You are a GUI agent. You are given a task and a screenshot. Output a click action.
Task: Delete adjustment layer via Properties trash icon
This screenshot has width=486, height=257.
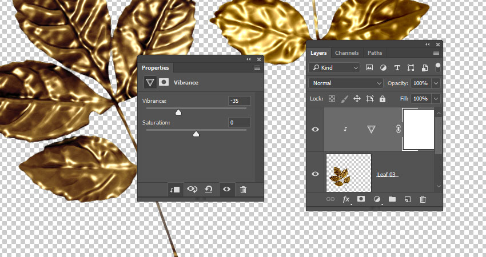click(244, 190)
